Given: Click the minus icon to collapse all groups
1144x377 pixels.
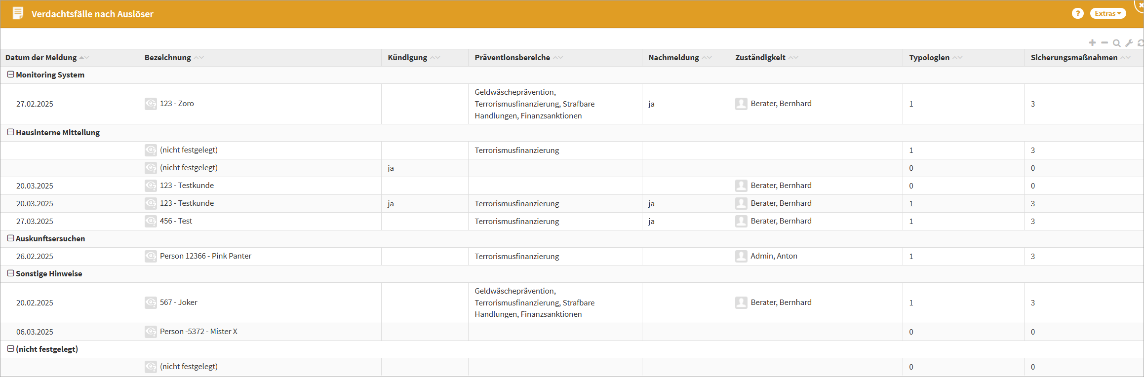Looking at the screenshot, I should (x=1105, y=43).
